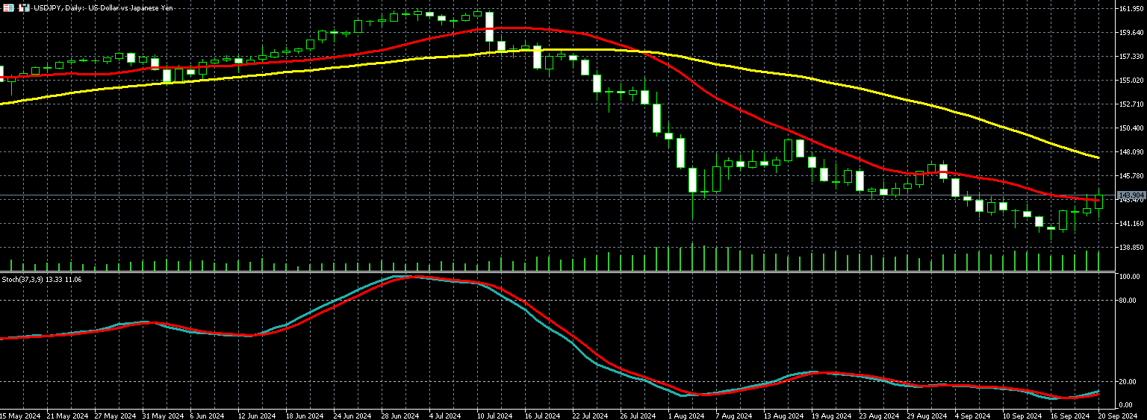This screenshot has width=1147, height=420.
Task: Select the 1 Aug 2024 date label
Action: tap(686, 416)
